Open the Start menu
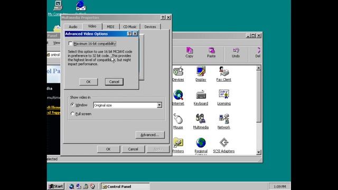This screenshot has width=338, height=190. click(56, 186)
